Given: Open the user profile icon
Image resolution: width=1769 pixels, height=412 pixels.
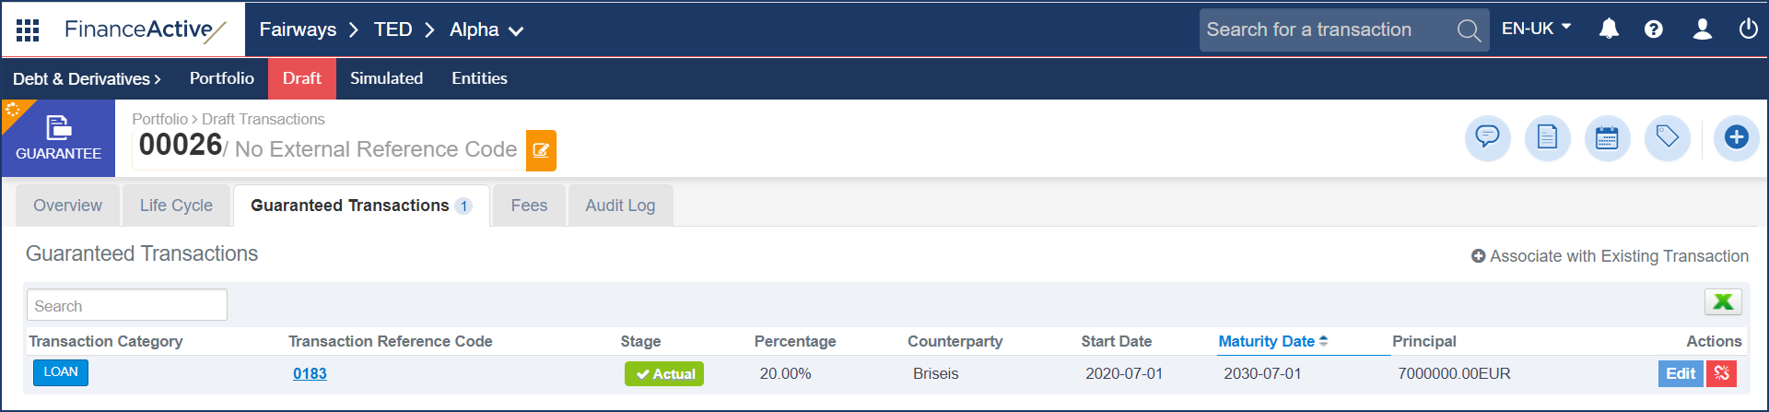Looking at the screenshot, I should pyautogui.click(x=1702, y=29).
